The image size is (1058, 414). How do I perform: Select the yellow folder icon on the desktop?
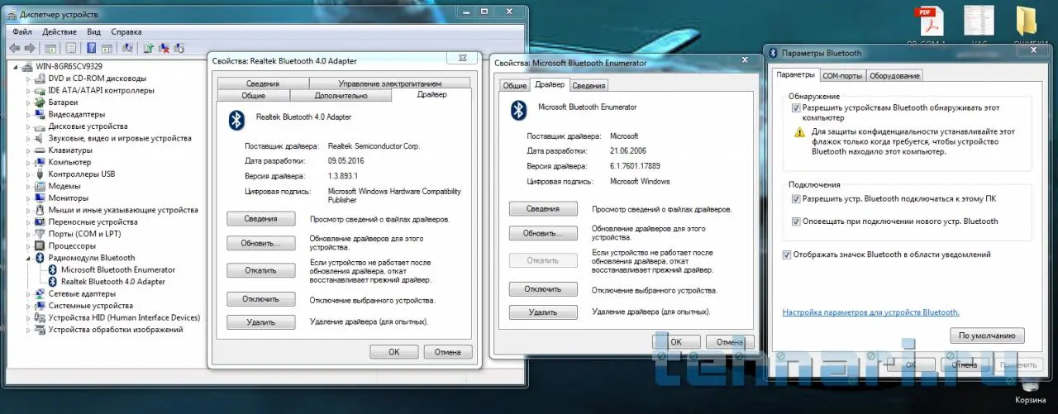click(1027, 21)
